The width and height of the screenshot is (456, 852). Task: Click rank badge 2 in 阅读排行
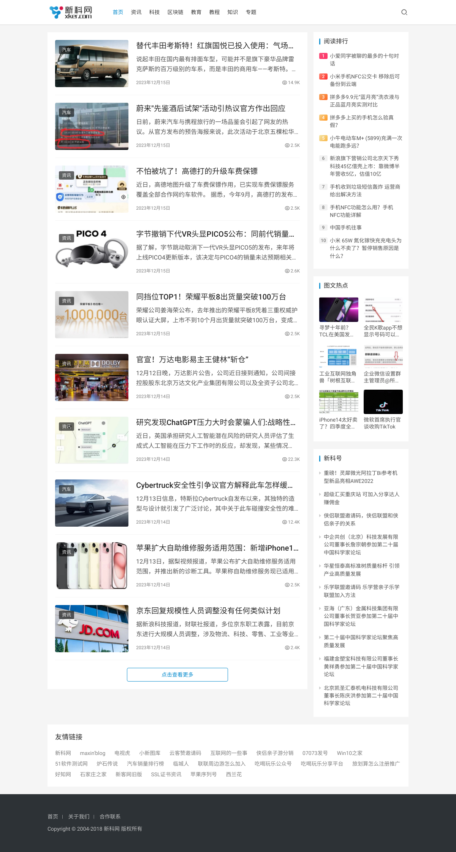323,76
